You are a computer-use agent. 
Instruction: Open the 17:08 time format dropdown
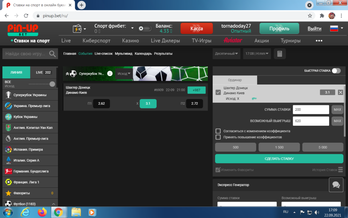257,54
